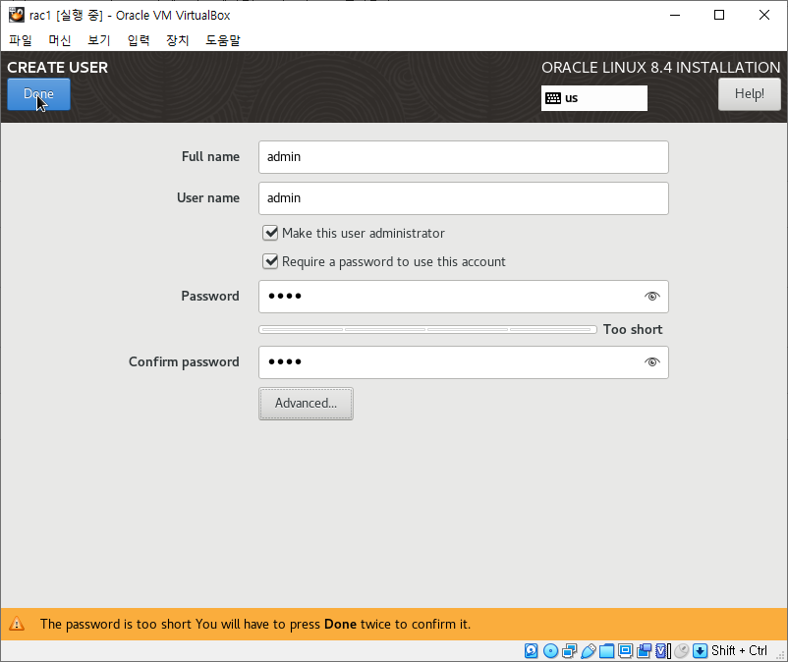This screenshot has height=662, width=788.
Task: Click the hard disk activity status icon
Action: pos(532,651)
